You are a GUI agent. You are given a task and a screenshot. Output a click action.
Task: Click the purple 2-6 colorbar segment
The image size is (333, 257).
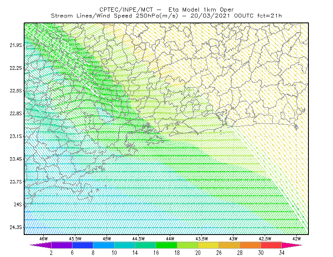click(62, 245)
